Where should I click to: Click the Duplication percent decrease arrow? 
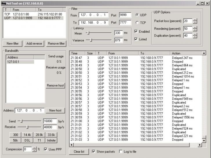coord(195,37)
